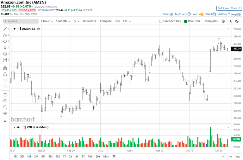Image resolution: width=243 pixels, height=160 pixels.
Task: Zoom out of the chart
Action: 5,107
